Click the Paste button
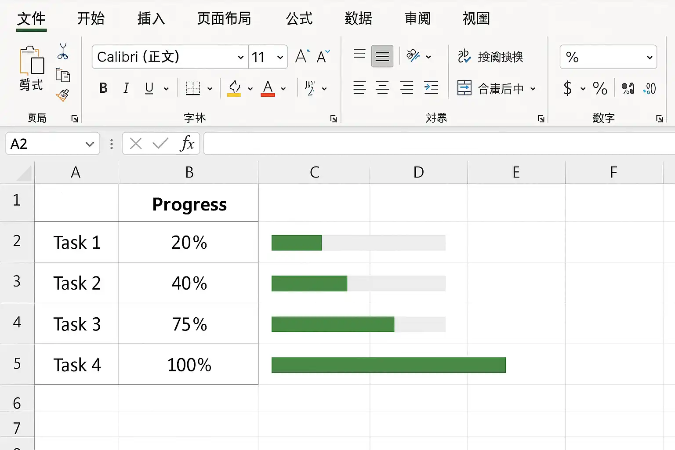Screen dimensions: 675x450 (x=32, y=68)
